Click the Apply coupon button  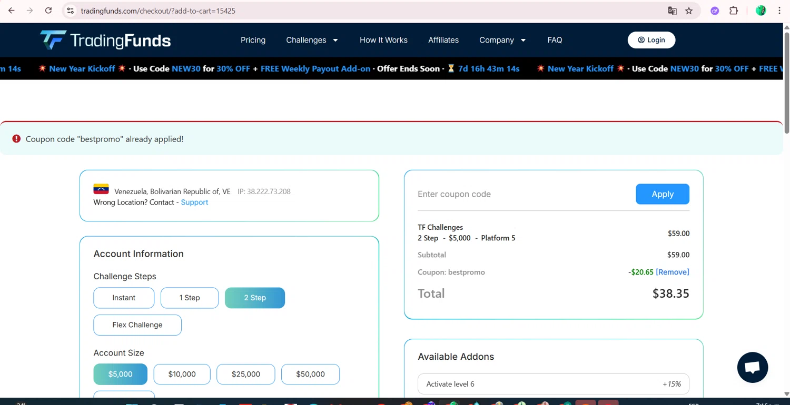coord(663,194)
